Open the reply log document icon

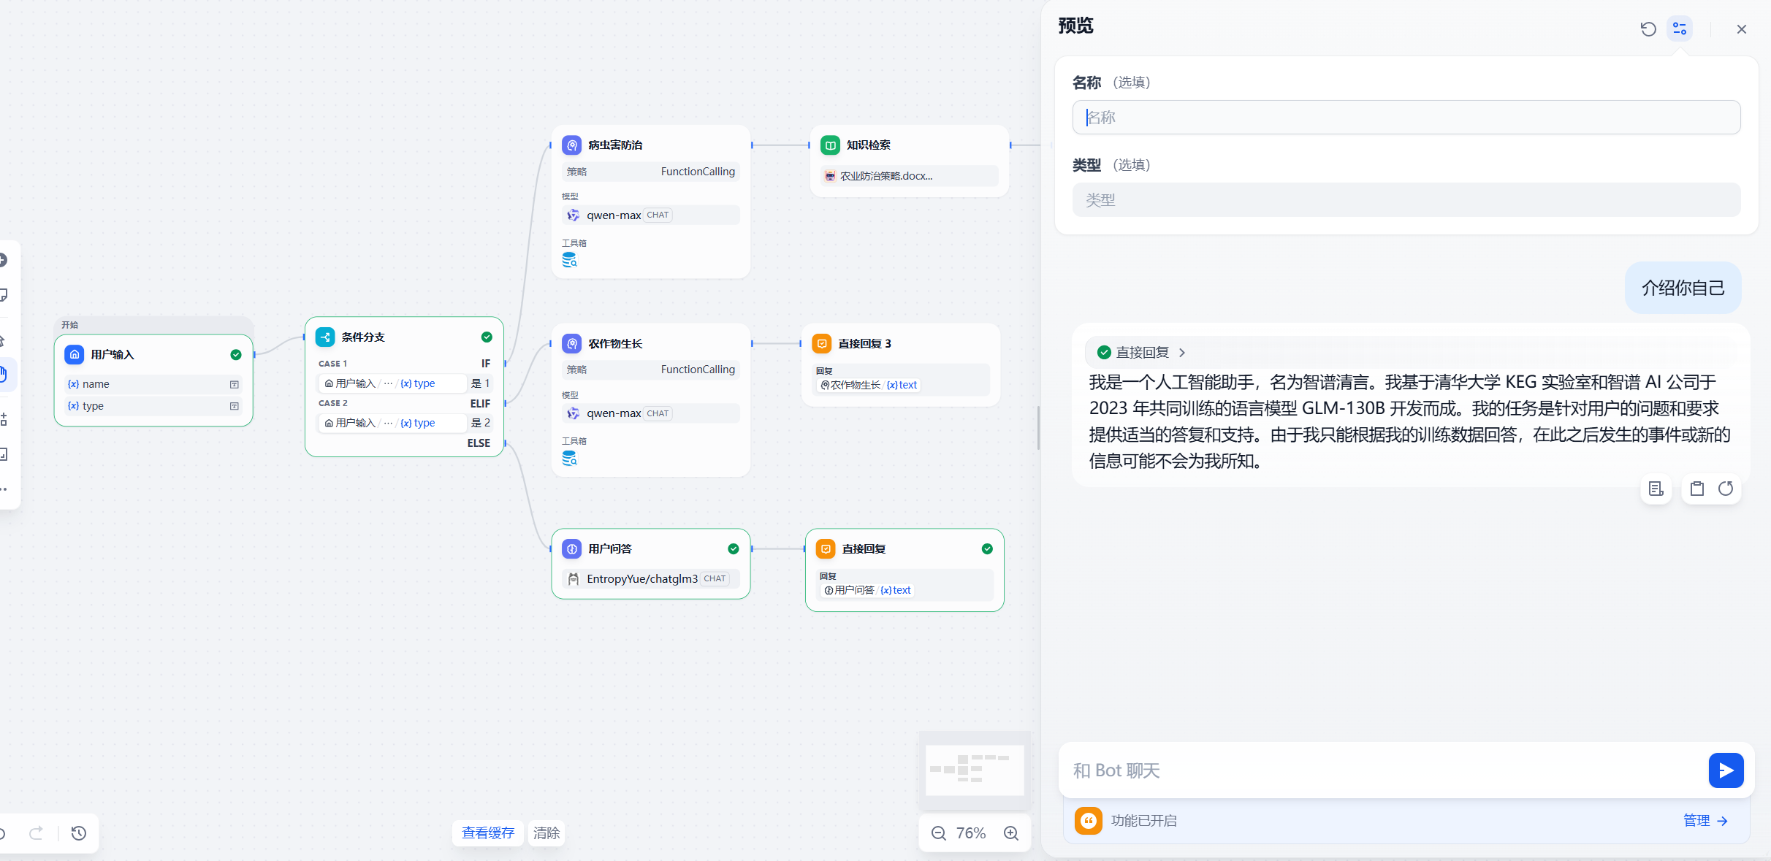[1656, 489]
